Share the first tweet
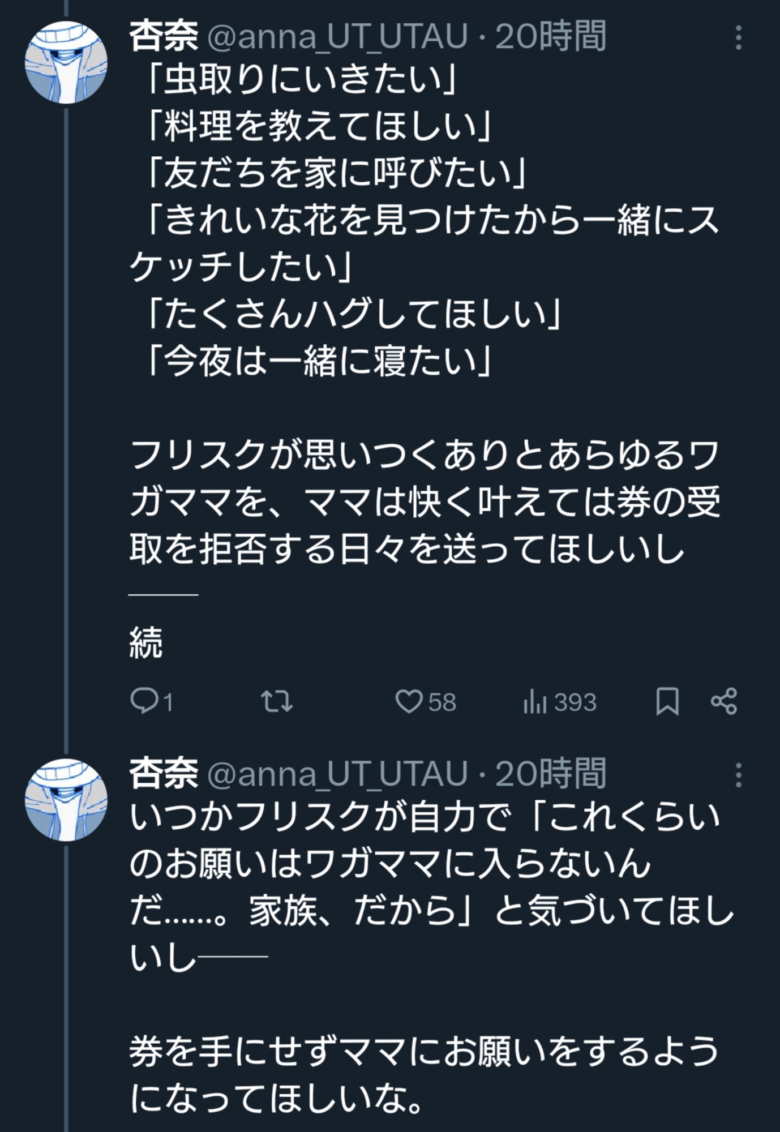The height and width of the screenshot is (1132, 780). pos(724,702)
